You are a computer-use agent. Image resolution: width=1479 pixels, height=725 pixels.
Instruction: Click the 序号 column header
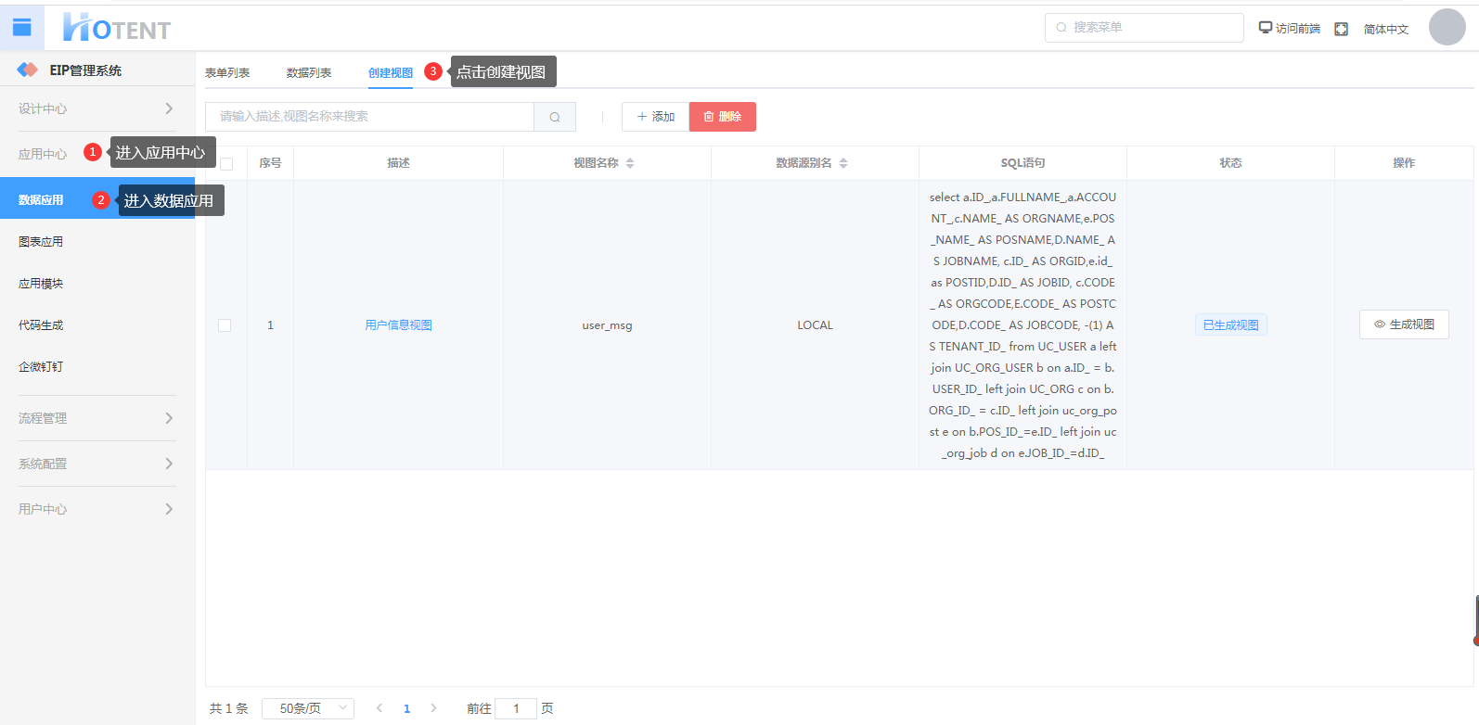[270, 163]
